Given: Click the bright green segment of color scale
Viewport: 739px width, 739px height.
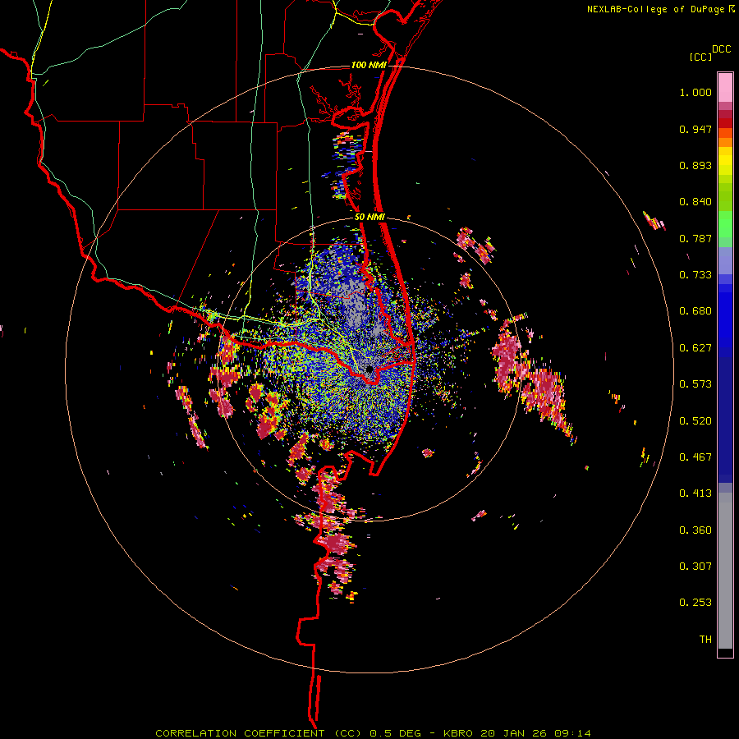Looking at the screenshot, I should tap(725, 223).
